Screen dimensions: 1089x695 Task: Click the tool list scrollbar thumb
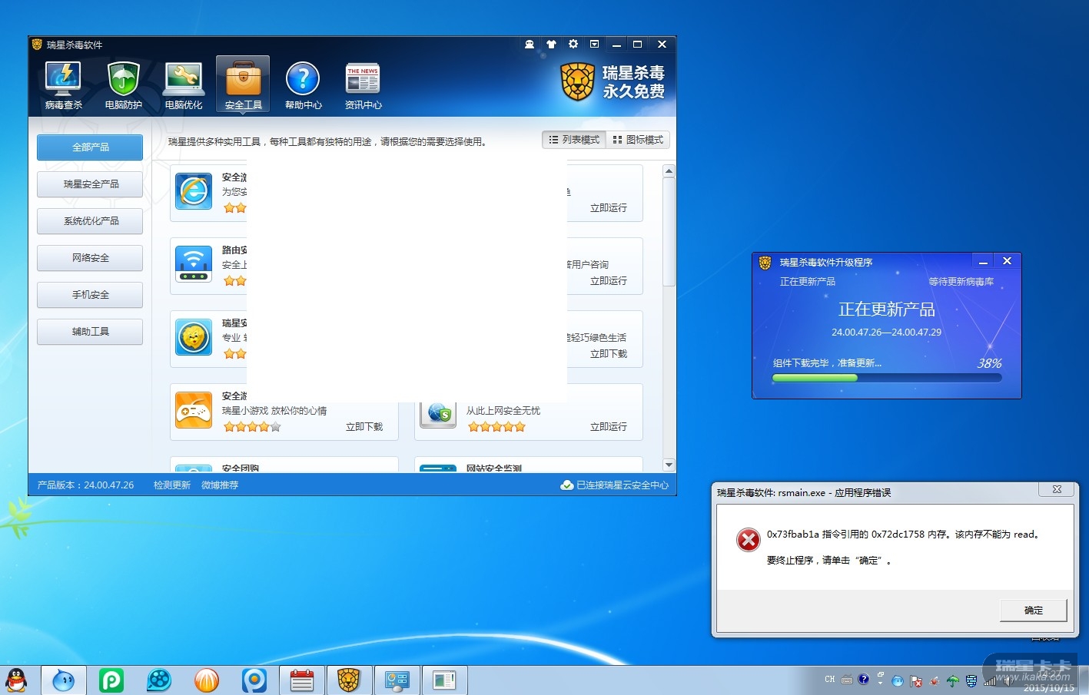coord(669,232)
